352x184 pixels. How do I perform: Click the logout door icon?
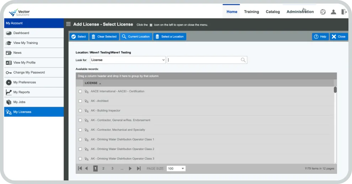tap(344, 12)
